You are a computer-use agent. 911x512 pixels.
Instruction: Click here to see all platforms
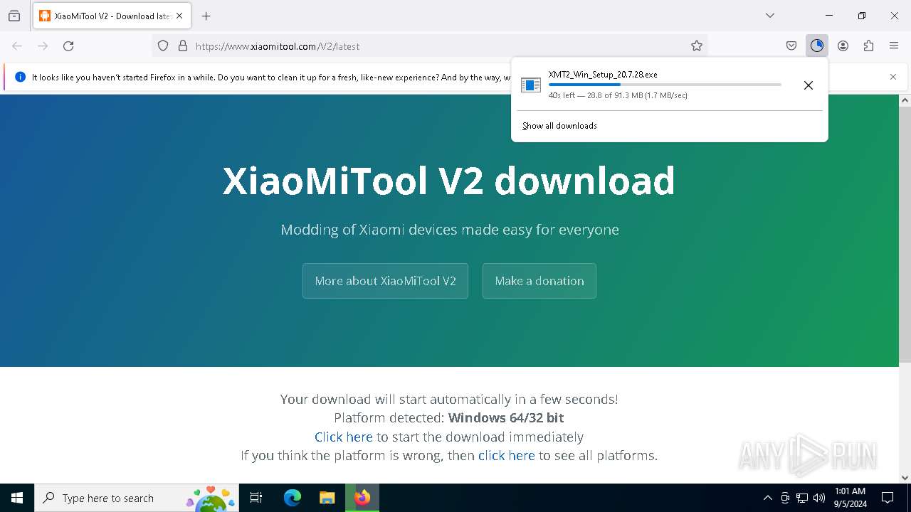(x=507, y=455)
